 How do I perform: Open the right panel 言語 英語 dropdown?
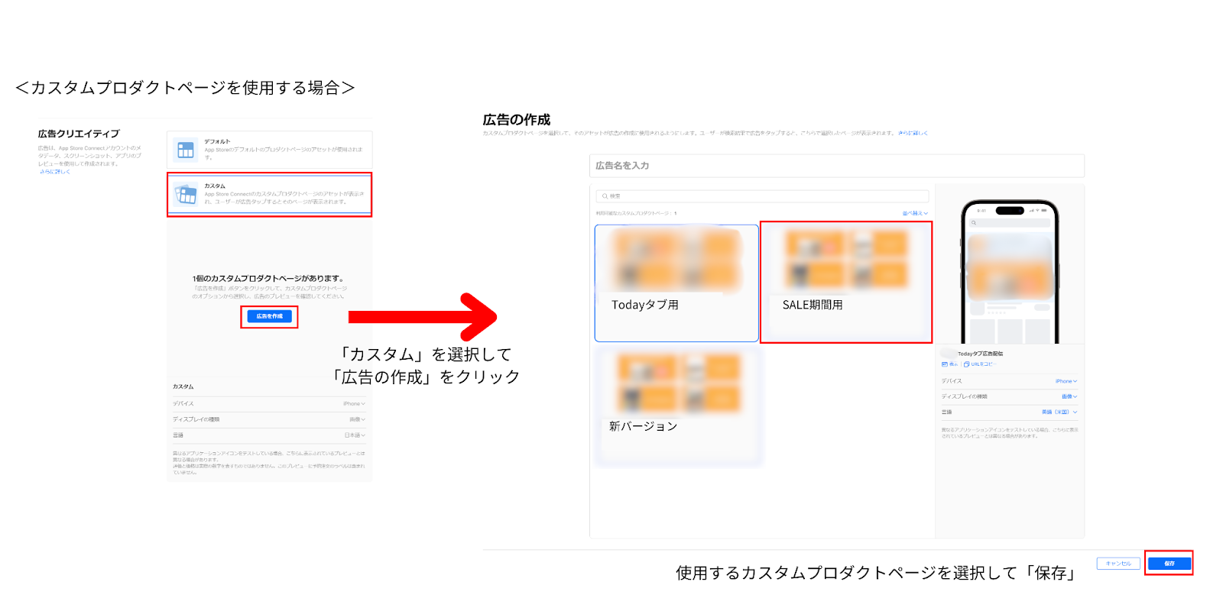click(1059, 412)
